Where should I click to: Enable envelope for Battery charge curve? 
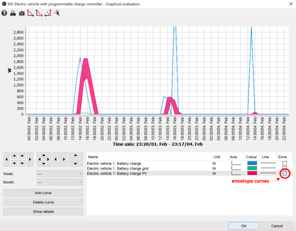284,163
